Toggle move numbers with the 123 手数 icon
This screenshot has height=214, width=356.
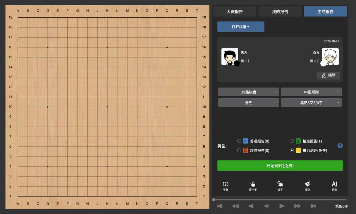[226, 186]
